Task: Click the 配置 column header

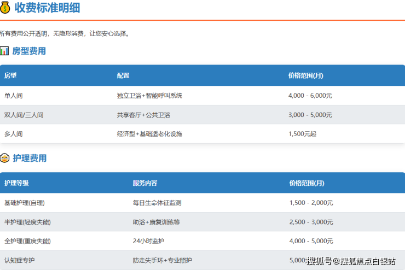Action: 123,75
